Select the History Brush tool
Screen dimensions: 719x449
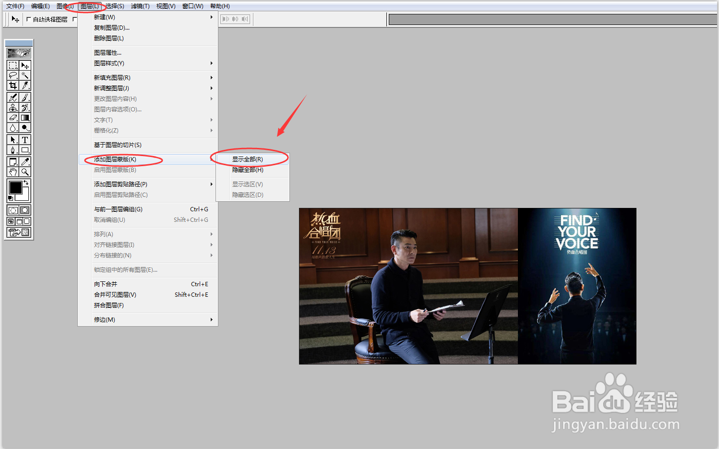25,108
